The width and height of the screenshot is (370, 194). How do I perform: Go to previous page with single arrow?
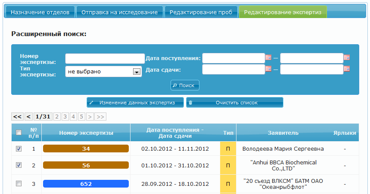click(x=28, y=116)
